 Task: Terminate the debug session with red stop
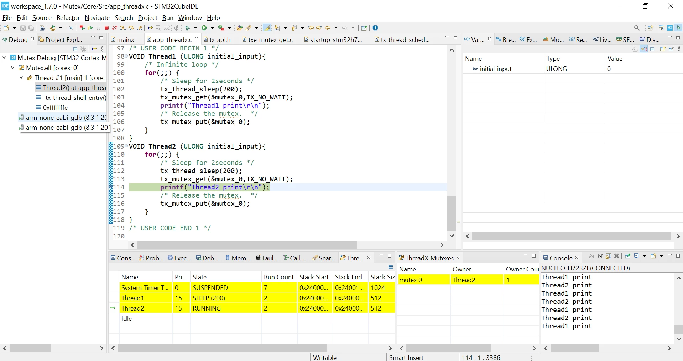pos(106,28)
